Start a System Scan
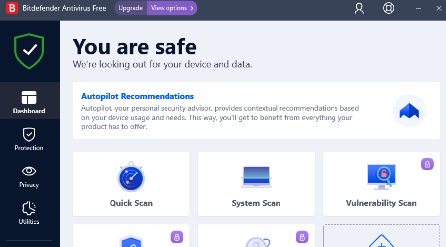Image resolution: width=446 pixels, height=247 pixels. click(256, 184)
